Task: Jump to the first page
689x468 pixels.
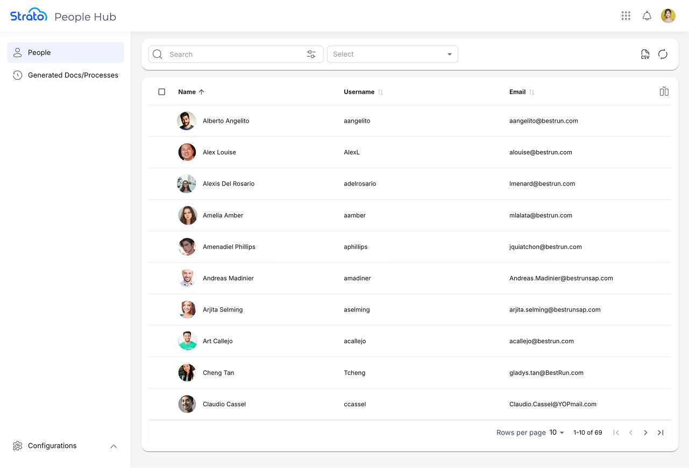Action: click(616, 432)
